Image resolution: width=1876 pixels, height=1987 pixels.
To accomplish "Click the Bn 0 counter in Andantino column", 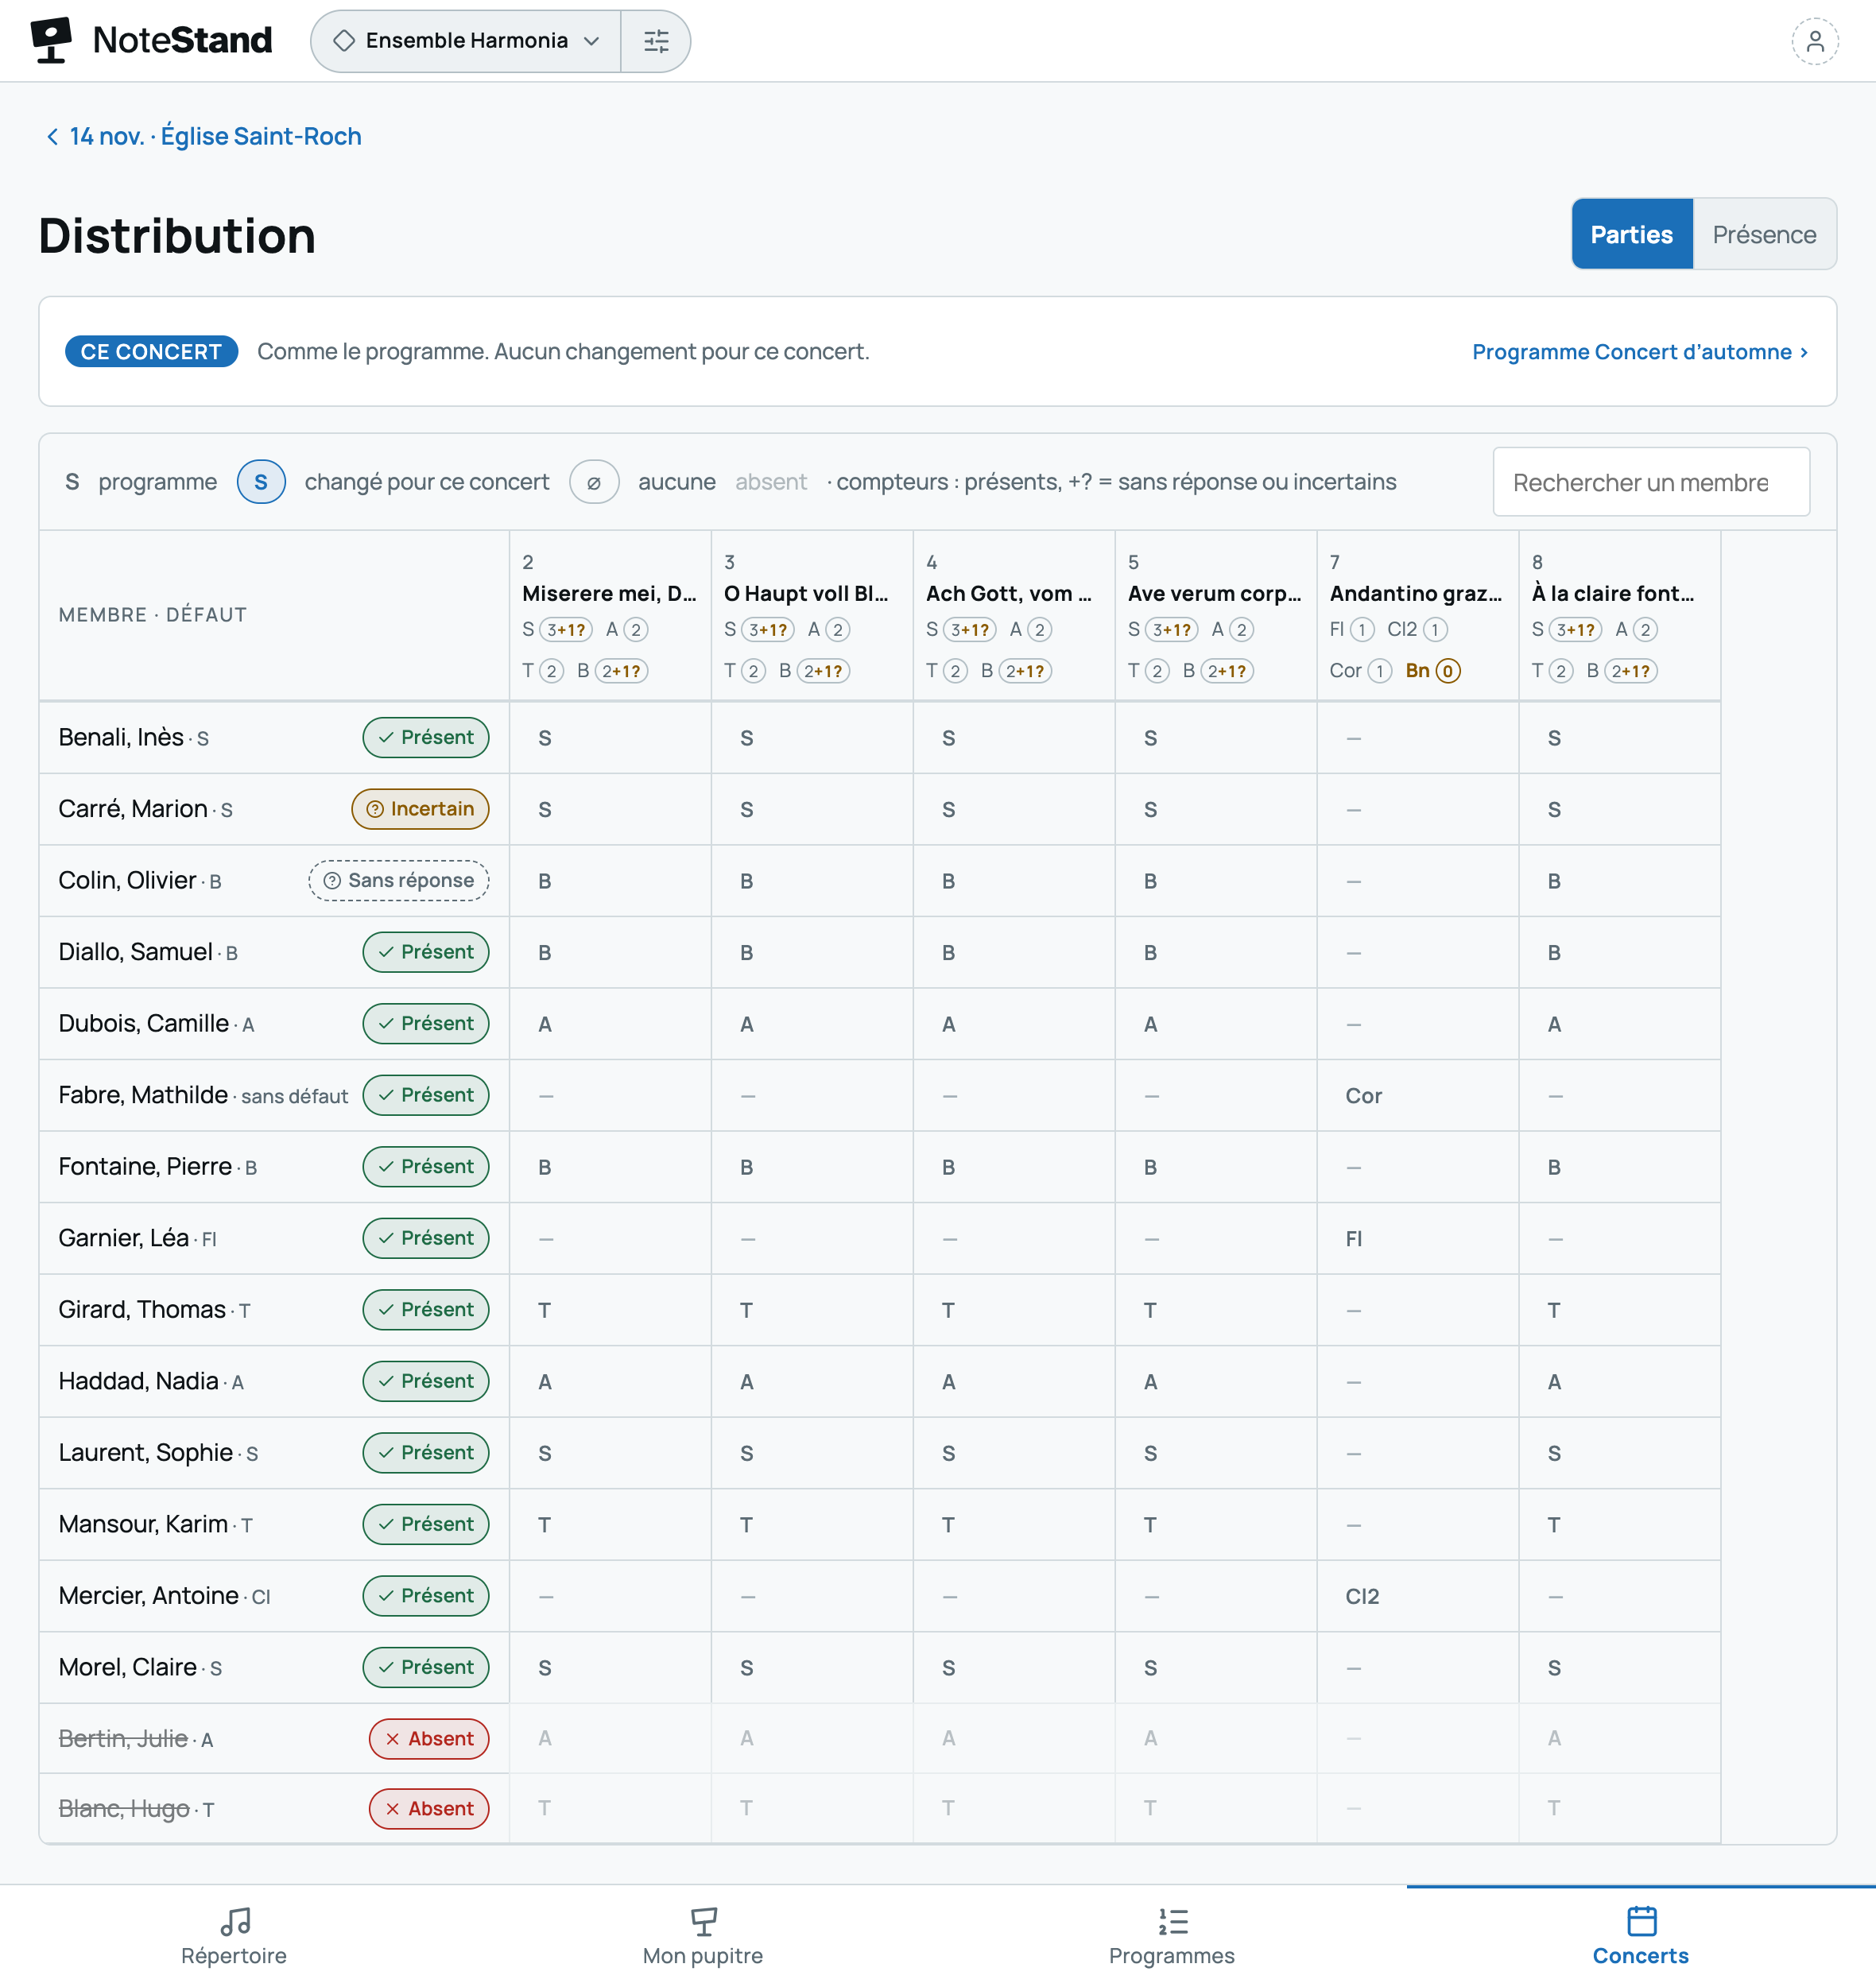I will point(1433,671).
